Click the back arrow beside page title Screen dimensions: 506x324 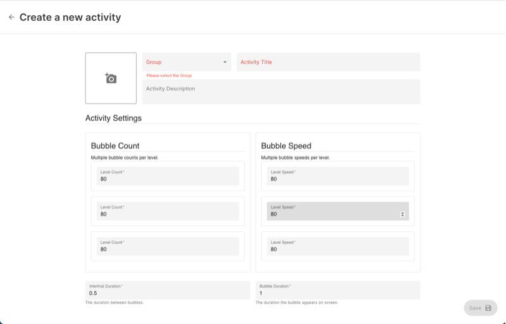tap(11, 17)
